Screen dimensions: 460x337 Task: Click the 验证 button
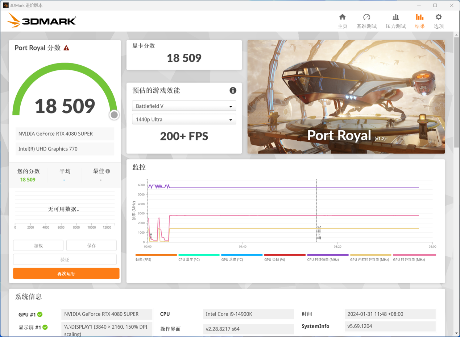coord(65,259)
